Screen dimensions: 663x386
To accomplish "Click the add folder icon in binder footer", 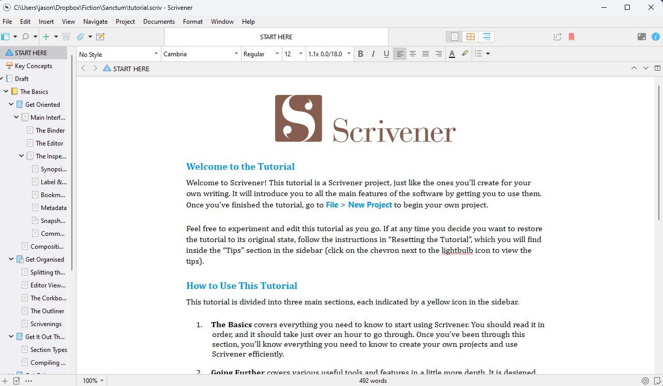I will [16, 381].
